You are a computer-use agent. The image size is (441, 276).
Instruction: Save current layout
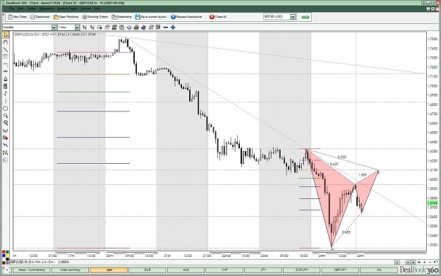tap(151, 17)
